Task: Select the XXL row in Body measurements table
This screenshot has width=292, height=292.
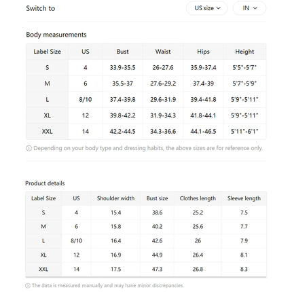Action: tap(146, 131)
